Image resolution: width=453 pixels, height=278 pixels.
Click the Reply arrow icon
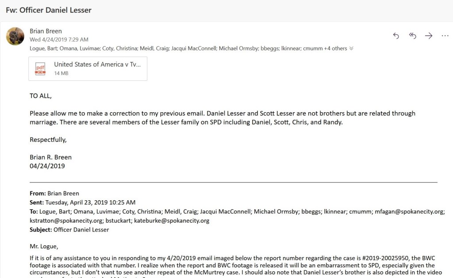[x=396, y=36]
